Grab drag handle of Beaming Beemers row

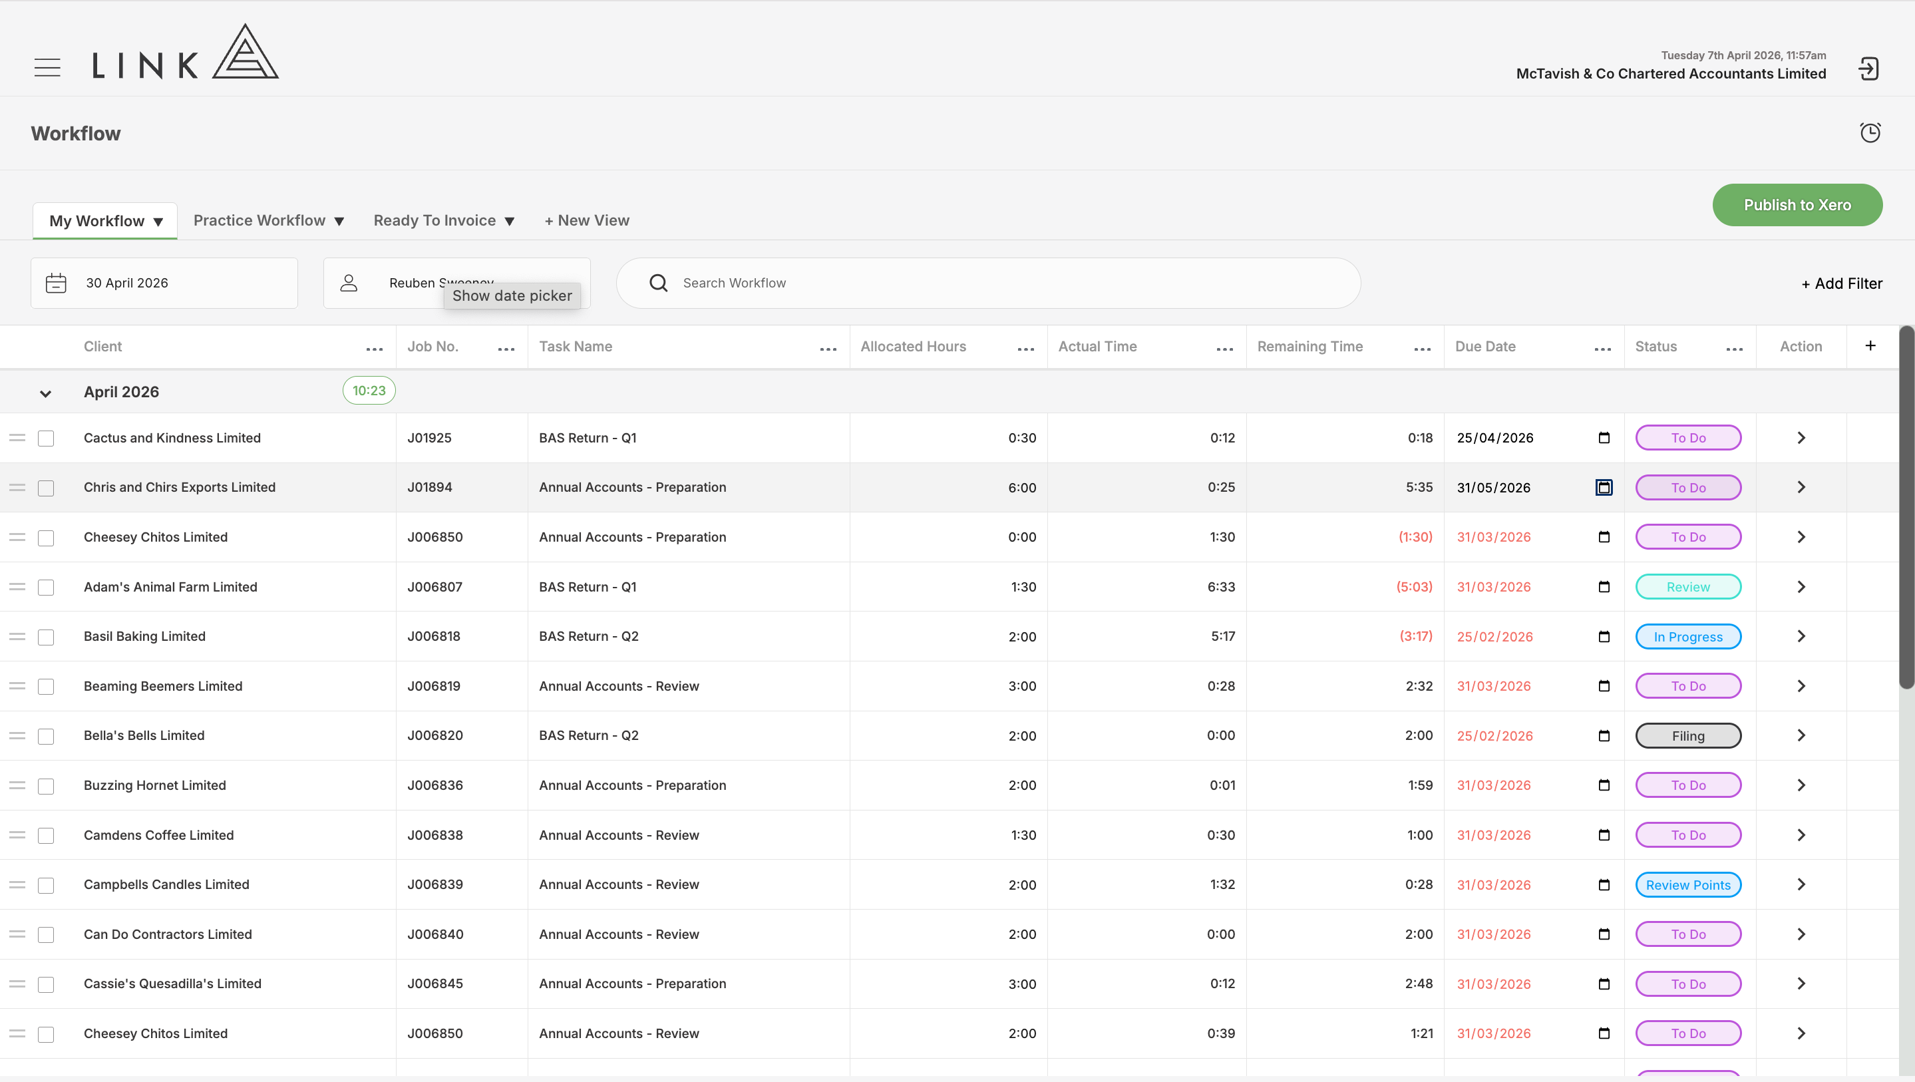[x=17, y=685]
